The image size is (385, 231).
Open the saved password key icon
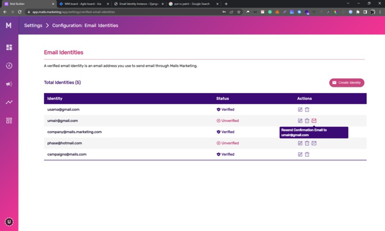[224, 12]
